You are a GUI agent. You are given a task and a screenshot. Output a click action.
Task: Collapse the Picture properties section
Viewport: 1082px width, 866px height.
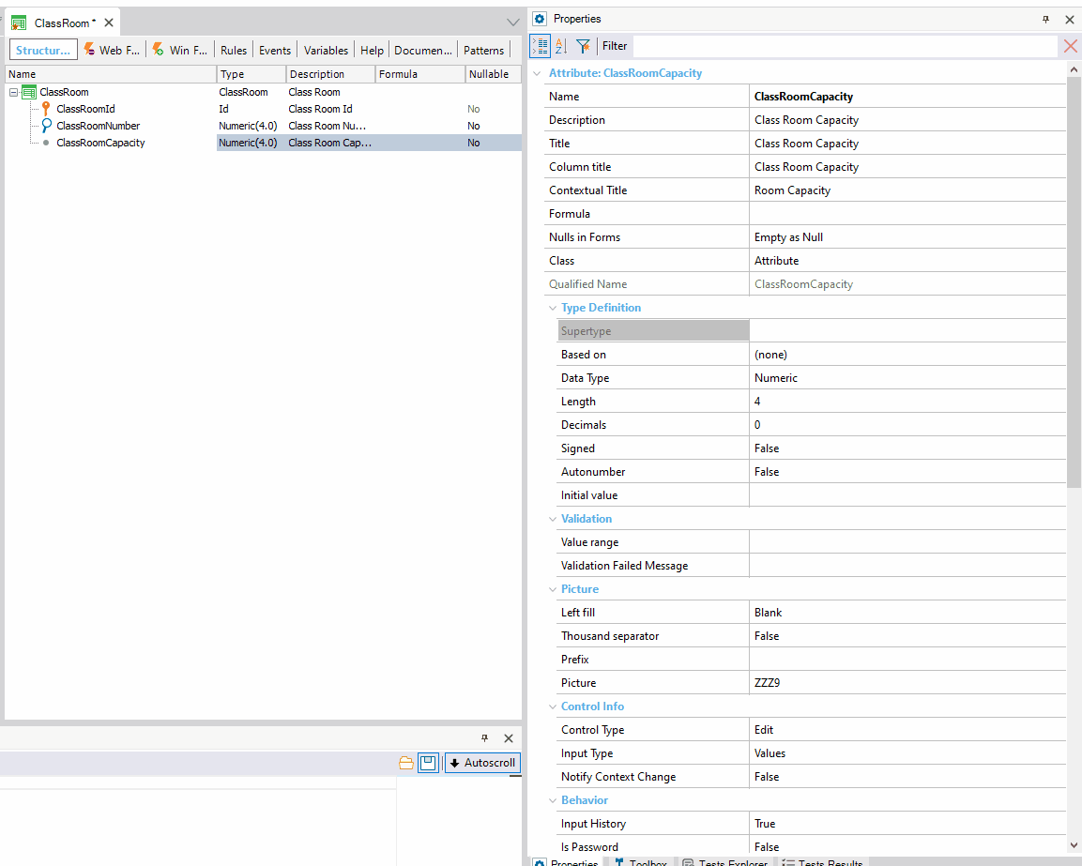[553, 588]
